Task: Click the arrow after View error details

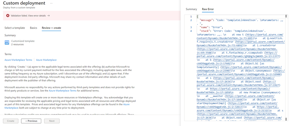Action: (x=49, y=16)
